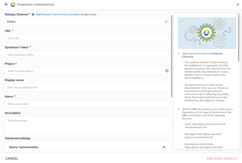The image size is (242, 163).
Task: Click the 'DYNATRACE CONFIGURATION' header text
Action: (36, 5)
